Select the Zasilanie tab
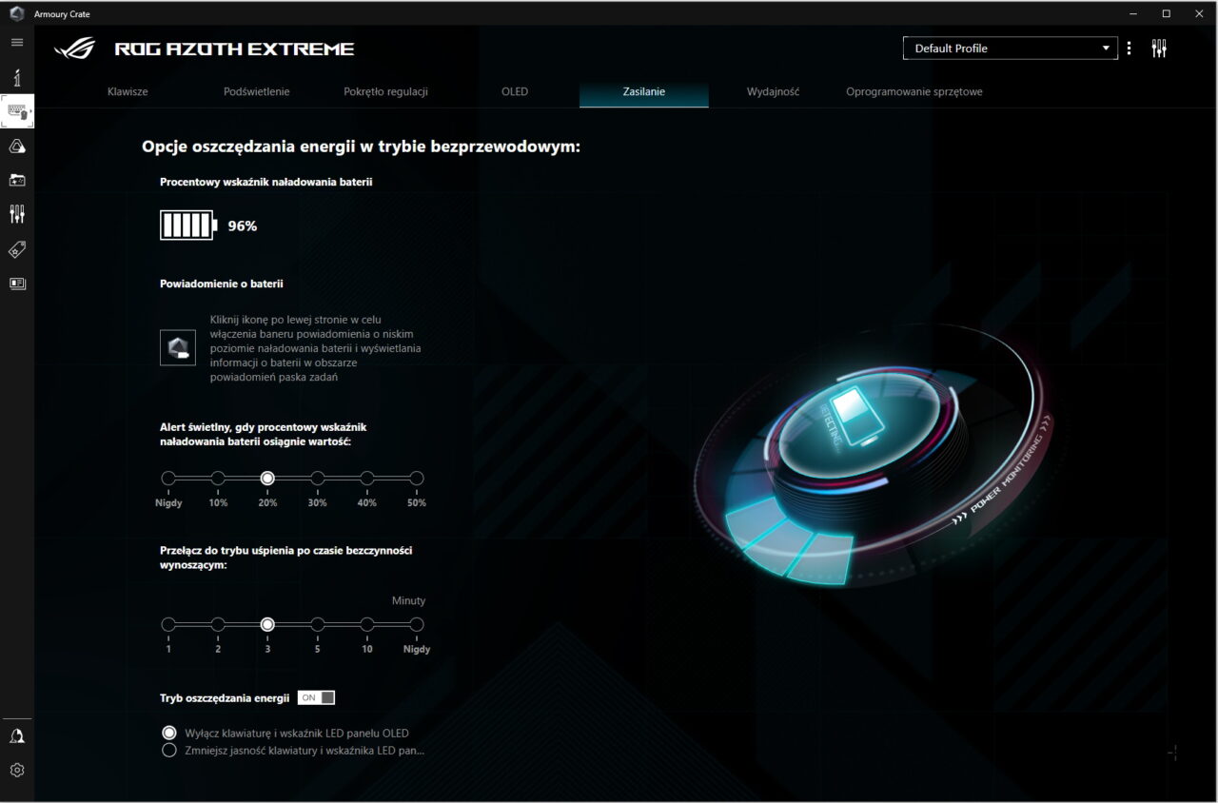The height and width of the screenshot is (803, 1218). tap(644, 92)
